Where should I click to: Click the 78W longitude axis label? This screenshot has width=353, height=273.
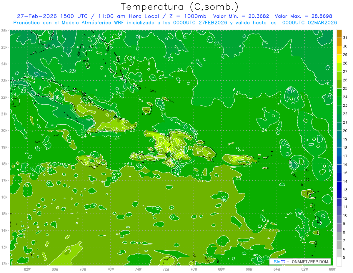point(83,269)
